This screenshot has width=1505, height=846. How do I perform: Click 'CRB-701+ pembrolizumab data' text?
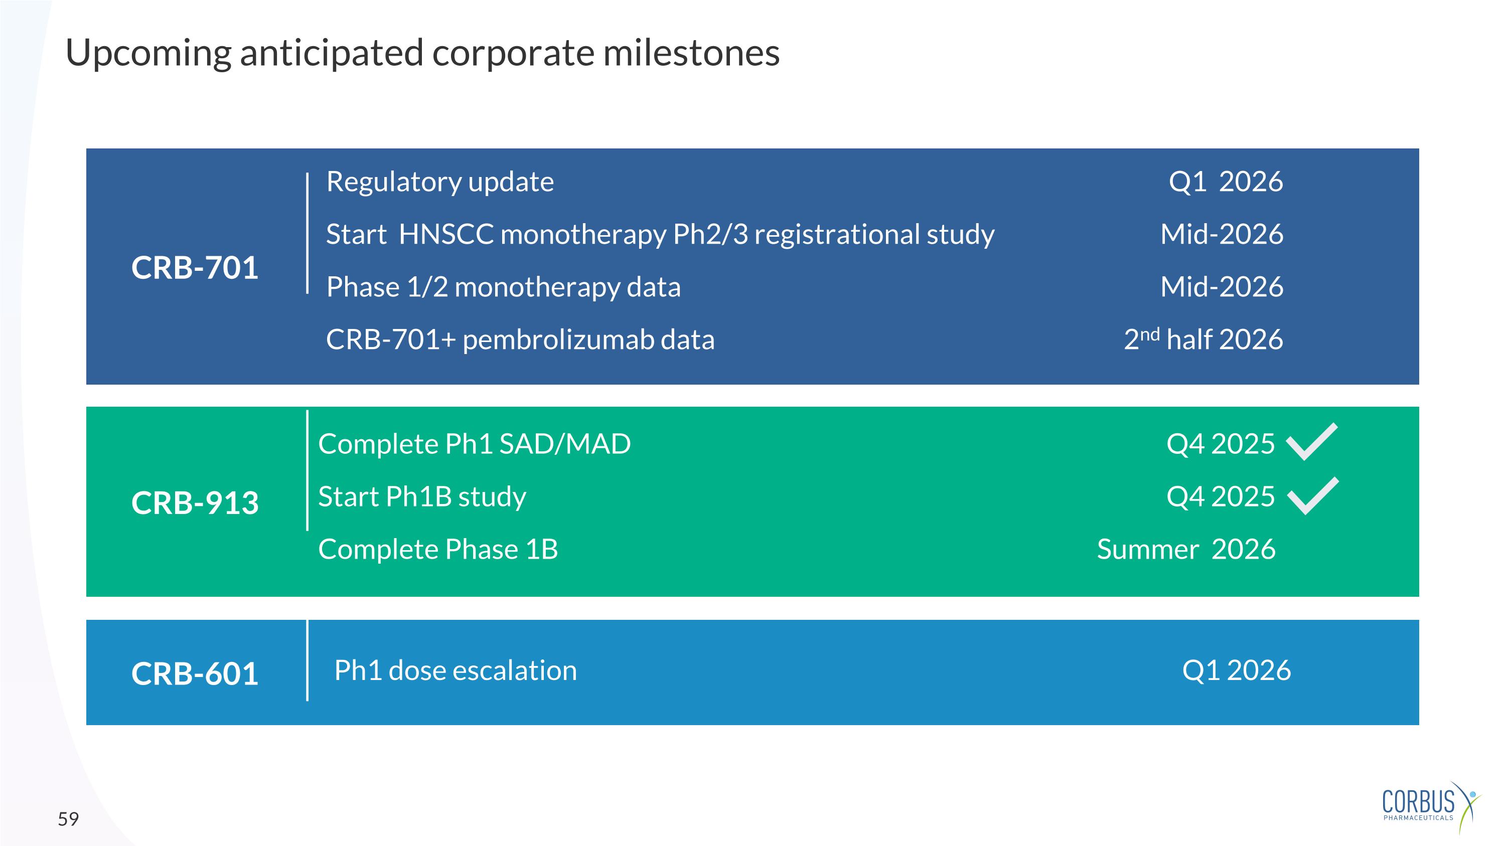(520, 340)
